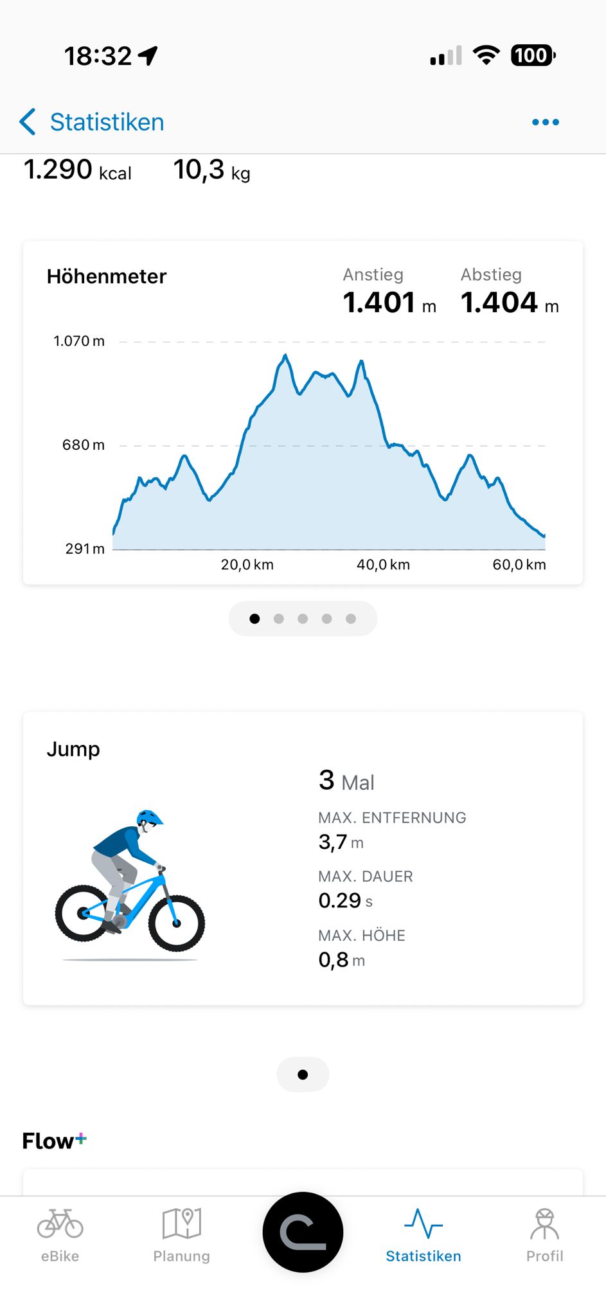Tap the Statistiken back label
Viewport: 606px width, 1316px height.
107,122
